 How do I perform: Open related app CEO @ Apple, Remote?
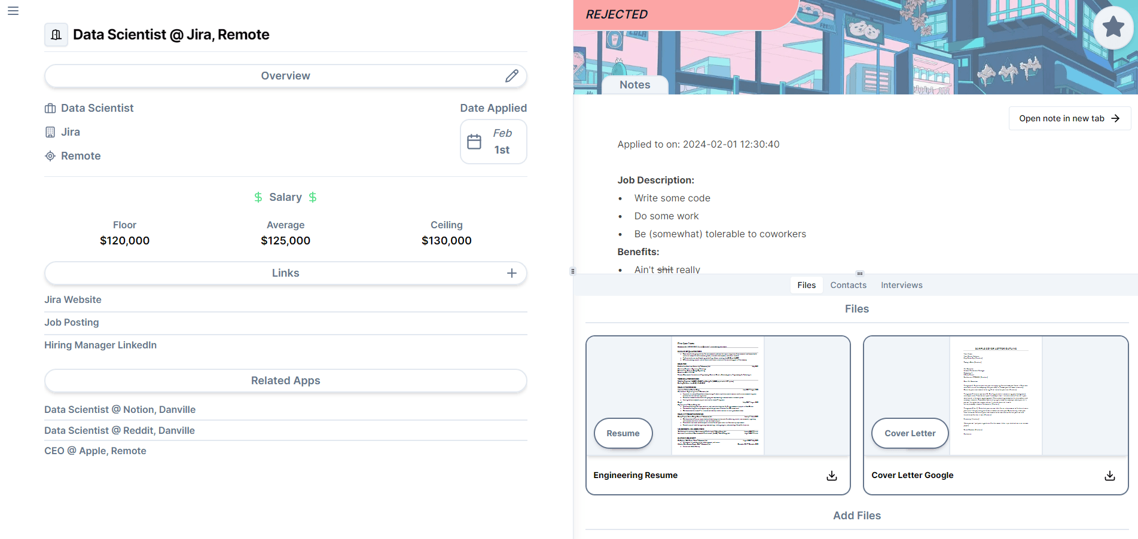(x=95, y=451)
